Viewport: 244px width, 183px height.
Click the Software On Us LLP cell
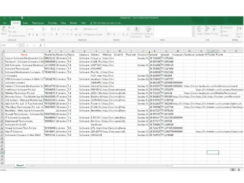coord(24,124)
